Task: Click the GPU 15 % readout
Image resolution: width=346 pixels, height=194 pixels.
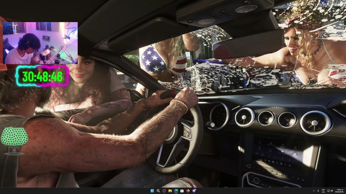Action: tap(308, 4)
